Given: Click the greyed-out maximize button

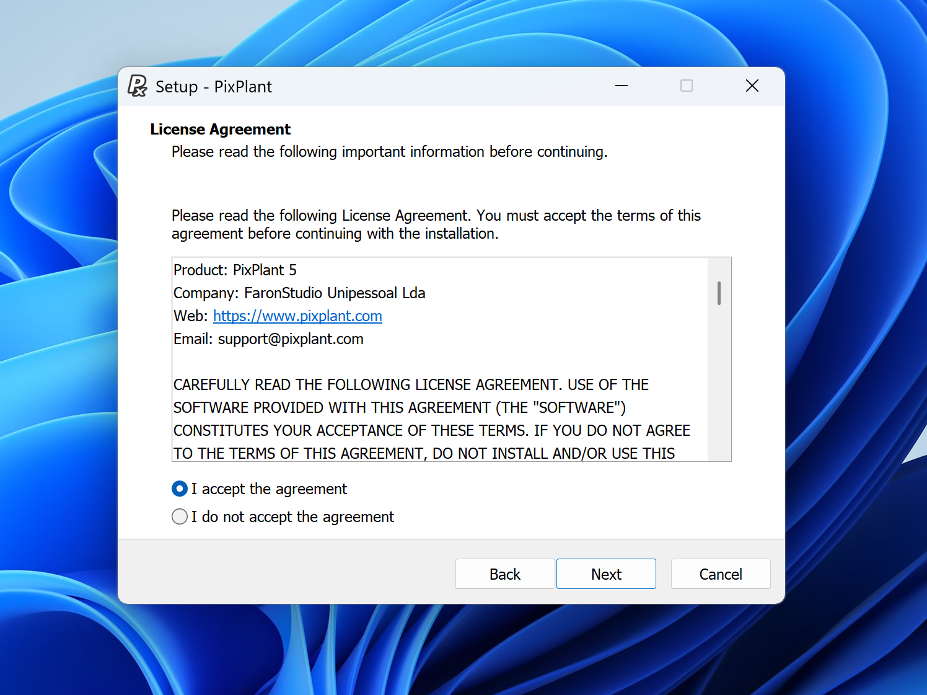Looking at the screenshot, I should click(687, 86).
